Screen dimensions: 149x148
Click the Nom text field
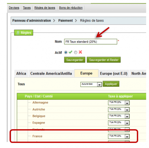(91, 42)
